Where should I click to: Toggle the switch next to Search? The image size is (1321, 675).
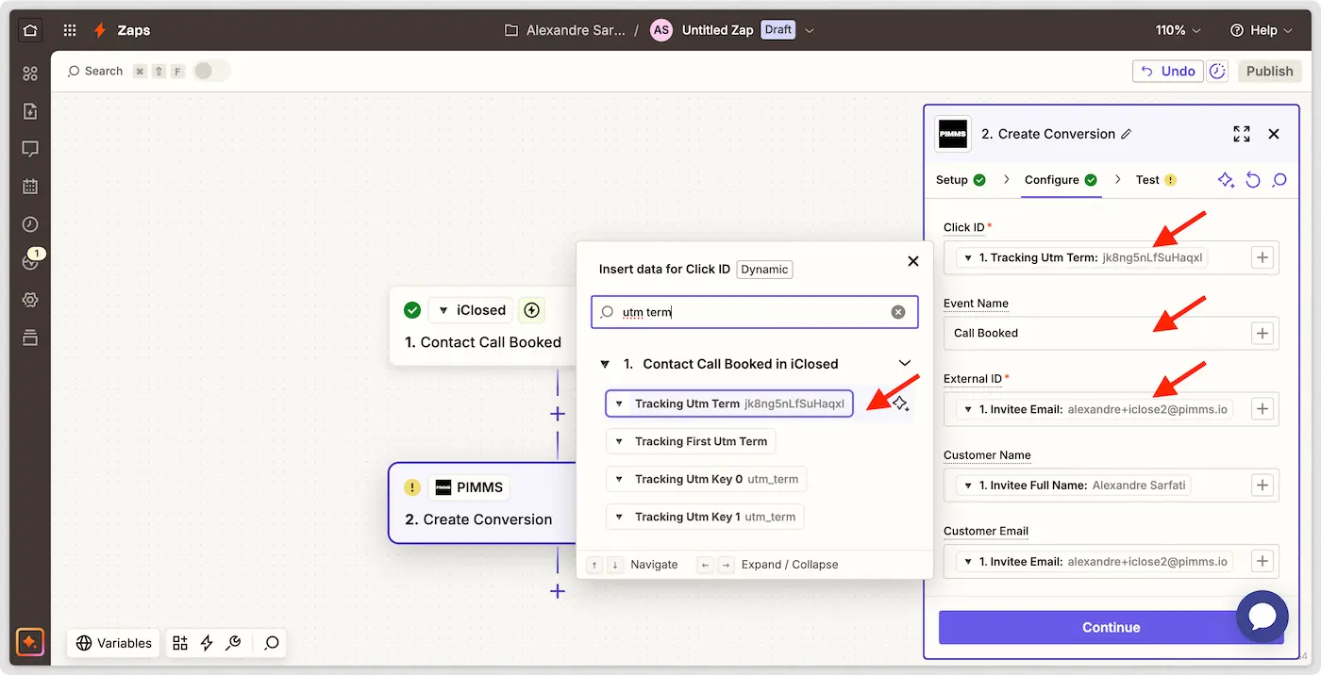[212, 71]
